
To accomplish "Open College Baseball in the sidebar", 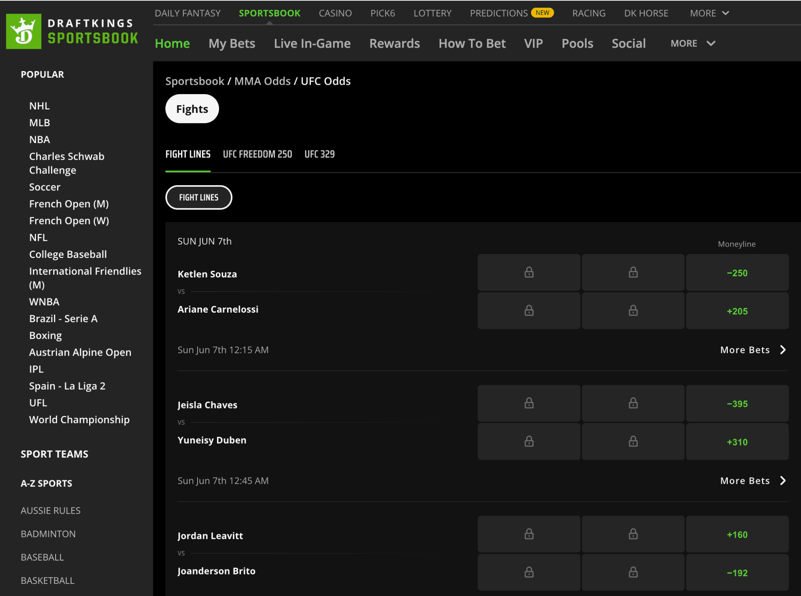I will pos(68,254).
